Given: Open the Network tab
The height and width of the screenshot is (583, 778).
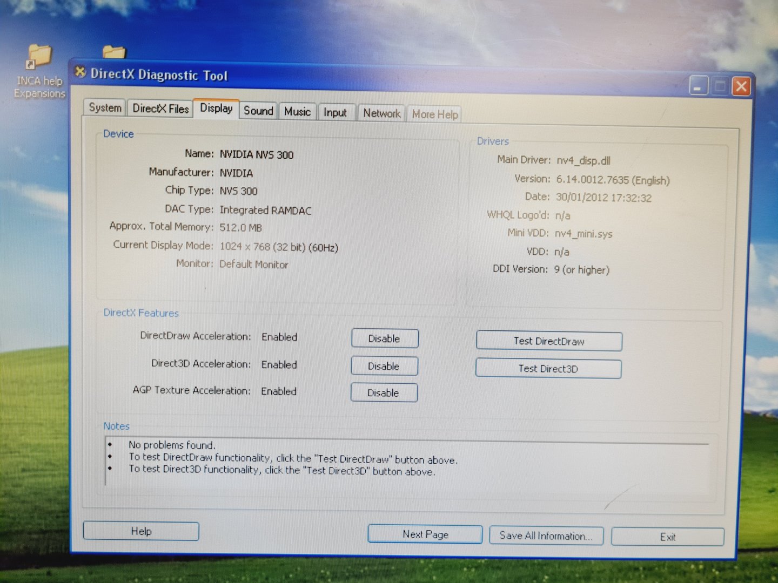Looking at the screenshot, I should 381,113.
